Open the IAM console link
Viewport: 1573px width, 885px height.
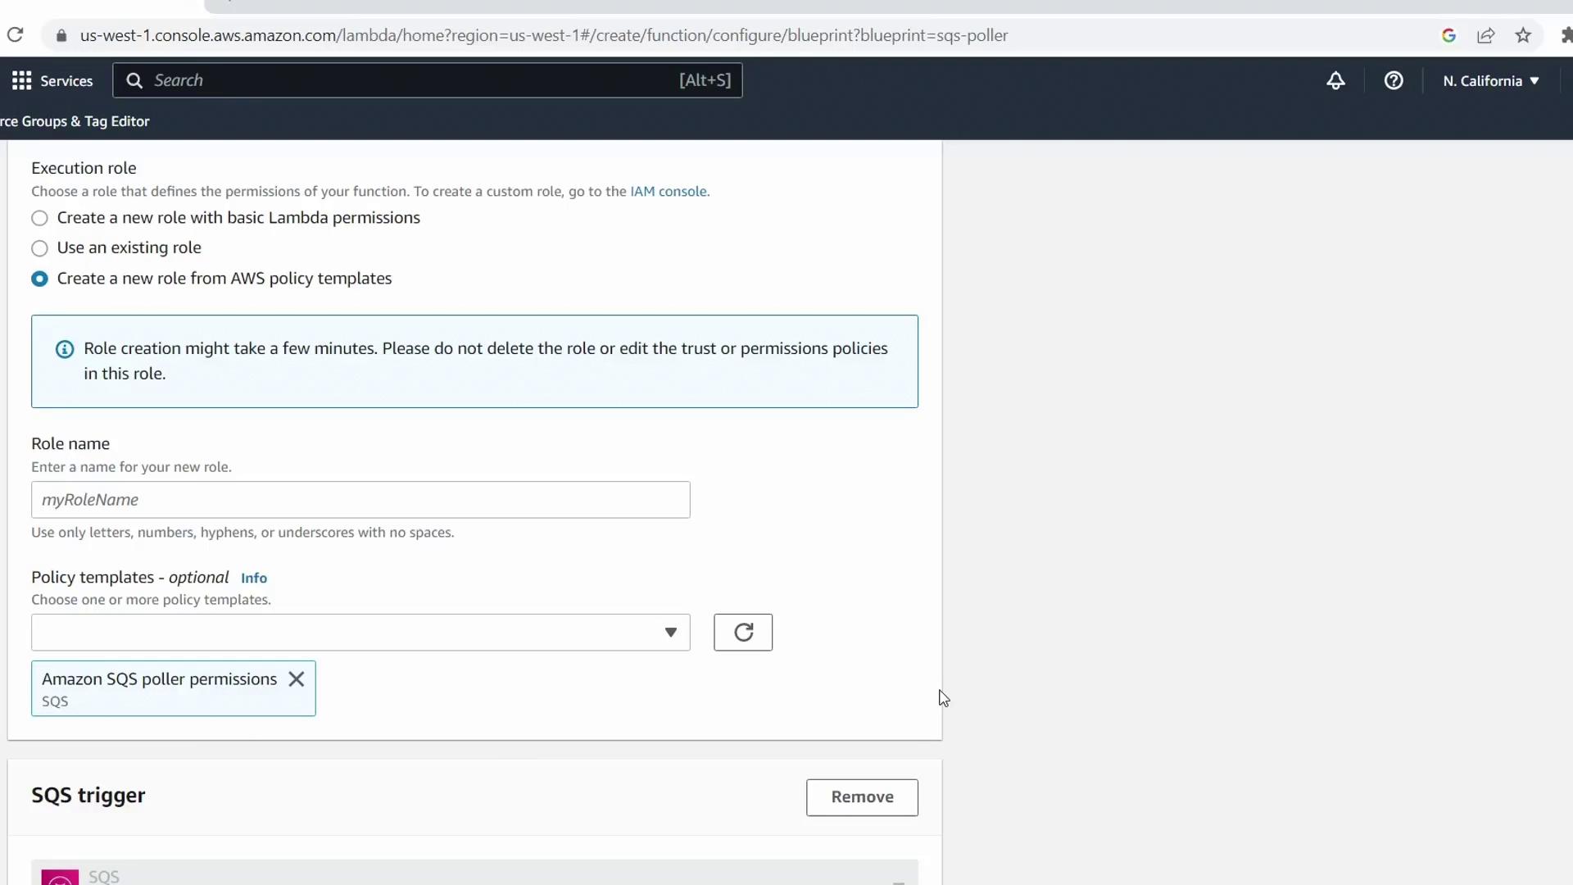(668, 191)
